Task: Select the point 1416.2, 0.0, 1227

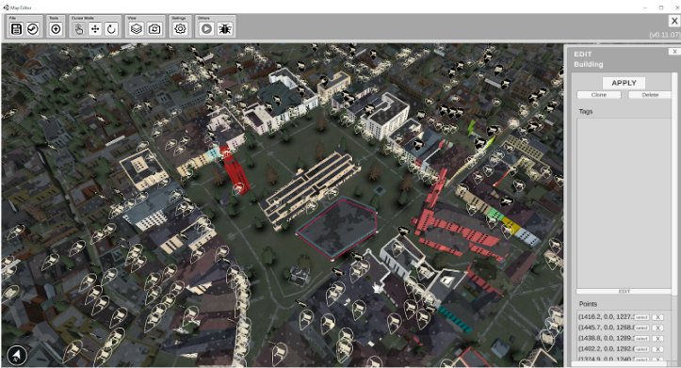Action: [641, 317]
